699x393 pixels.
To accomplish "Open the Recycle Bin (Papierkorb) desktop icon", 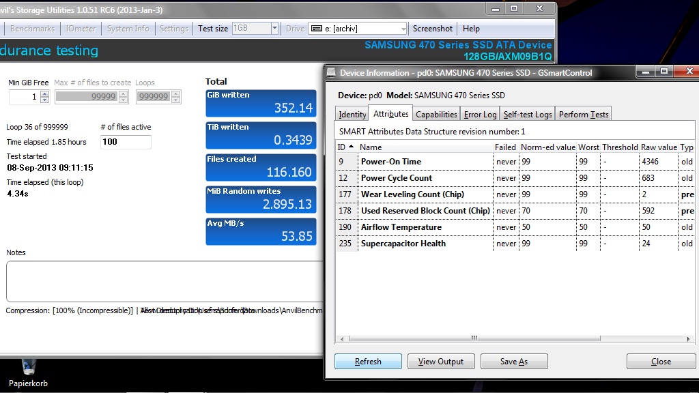I will pos(28,373).
